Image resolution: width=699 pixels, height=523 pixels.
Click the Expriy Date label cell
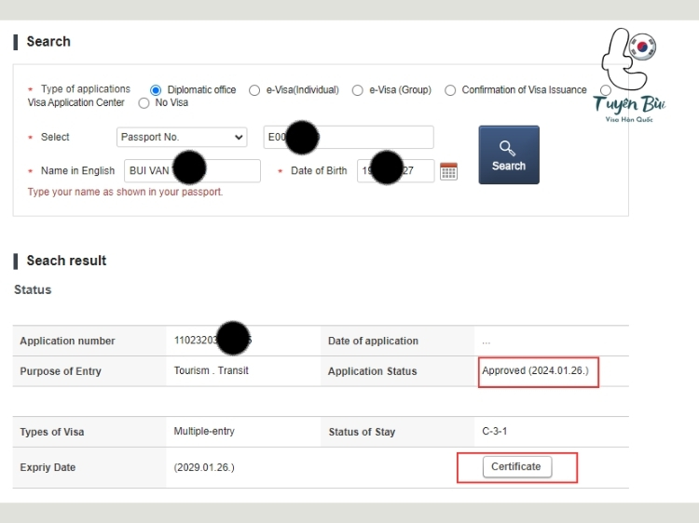tap(89, 467)
